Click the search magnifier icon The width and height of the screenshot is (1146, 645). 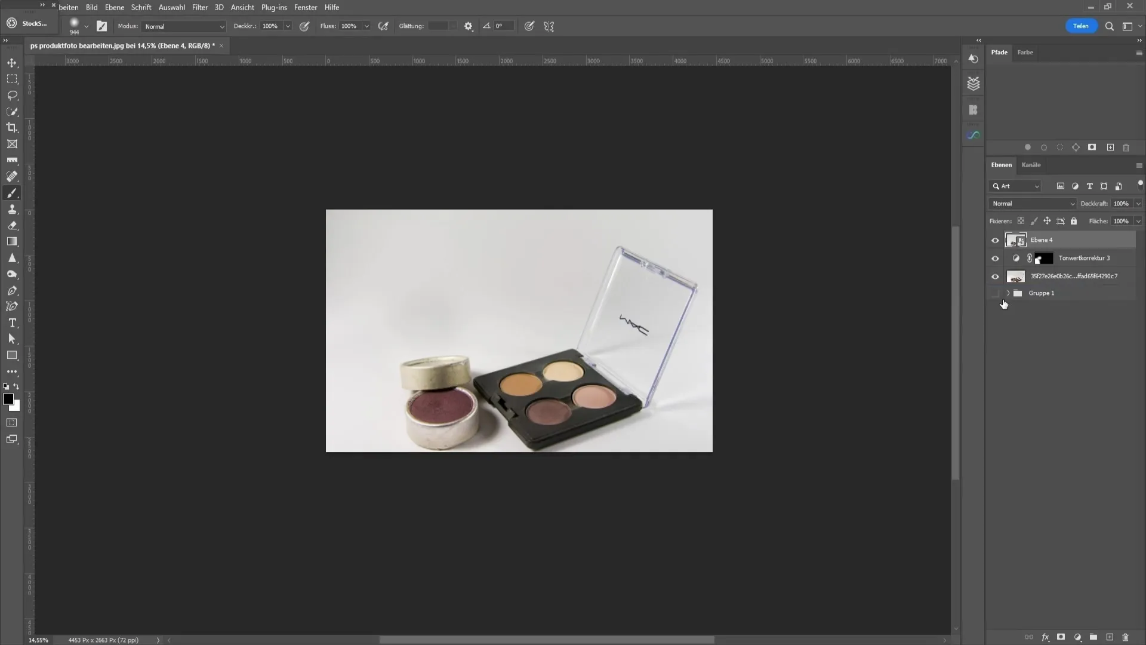[1110, 26]
